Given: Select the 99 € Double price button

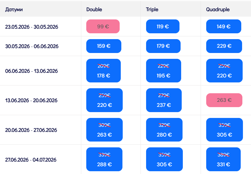Looking at the screenshot, I should (x=103, y=27).
